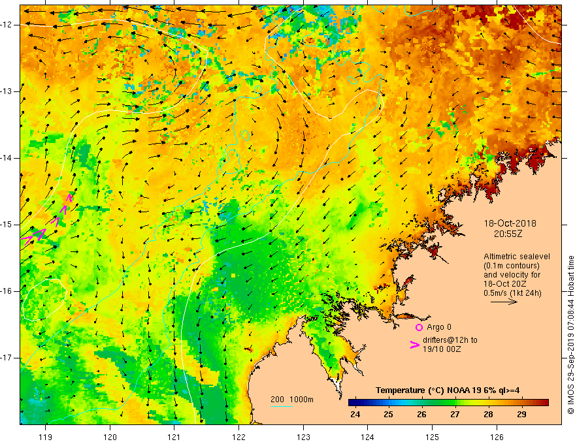The image size is (575, 444).
Task: Click the longitude axis label 126
Action: click(497, 437)
